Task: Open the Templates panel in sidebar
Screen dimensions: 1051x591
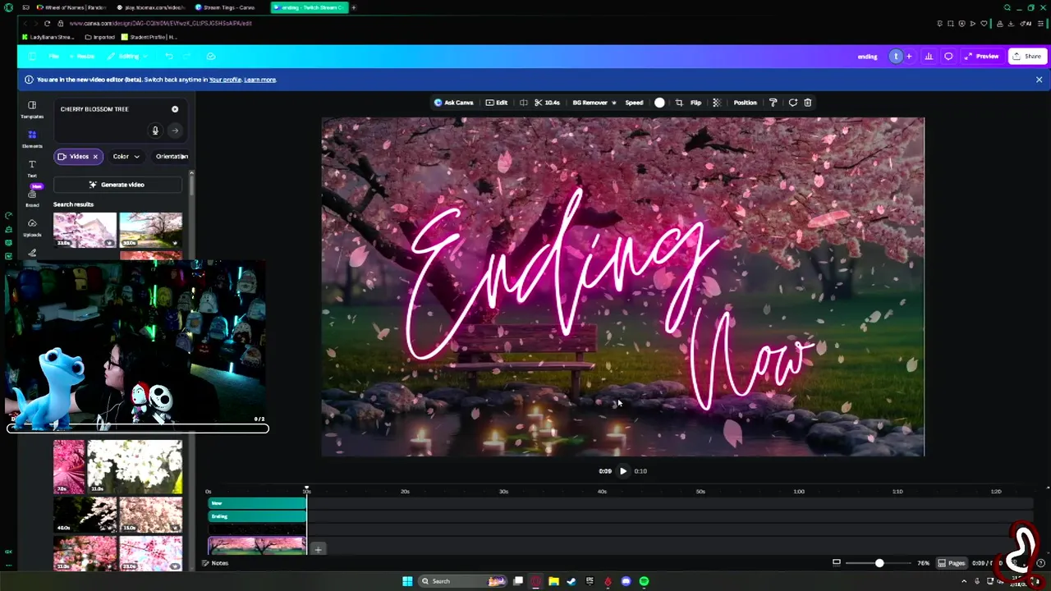Action: 32,109
